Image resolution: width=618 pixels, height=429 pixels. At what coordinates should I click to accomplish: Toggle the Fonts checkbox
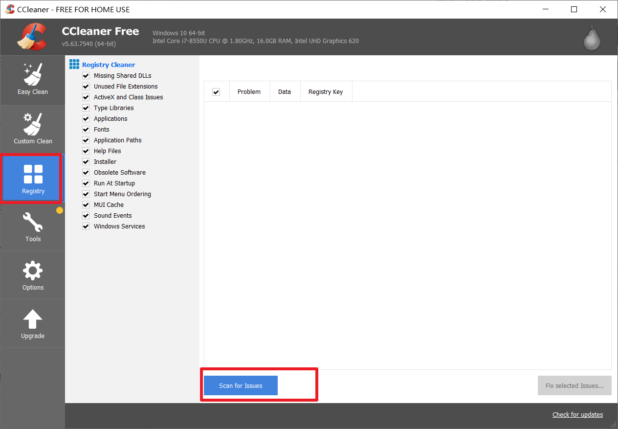86,130
